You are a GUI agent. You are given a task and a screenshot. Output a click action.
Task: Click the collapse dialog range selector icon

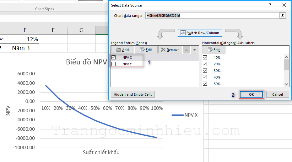pyautogui.click(x=283, y=16)
